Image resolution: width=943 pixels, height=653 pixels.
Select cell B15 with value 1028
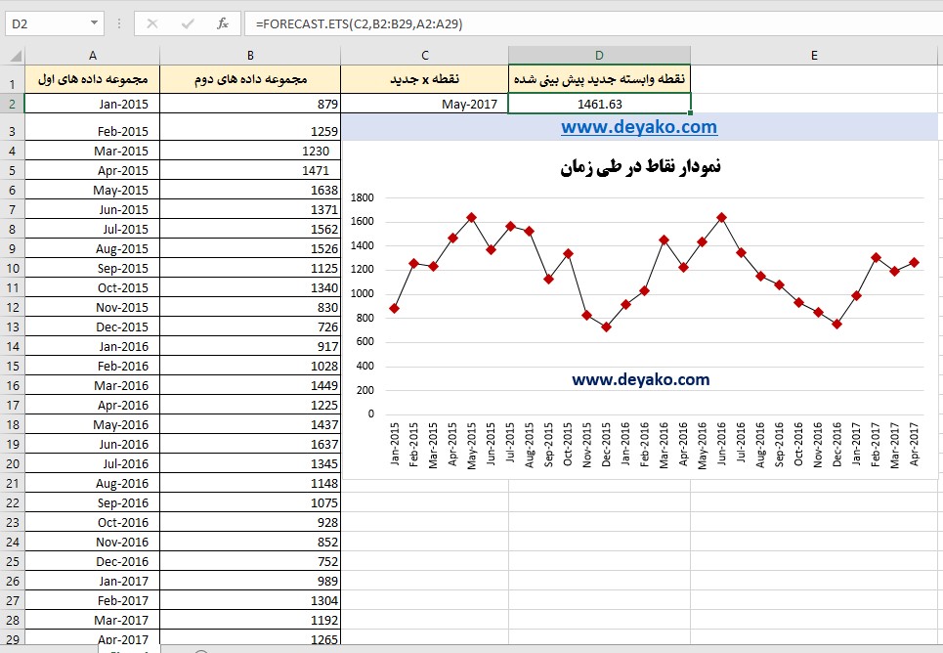(250, 366)
